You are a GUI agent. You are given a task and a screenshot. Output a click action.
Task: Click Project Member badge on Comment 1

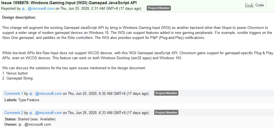point(166,93)
